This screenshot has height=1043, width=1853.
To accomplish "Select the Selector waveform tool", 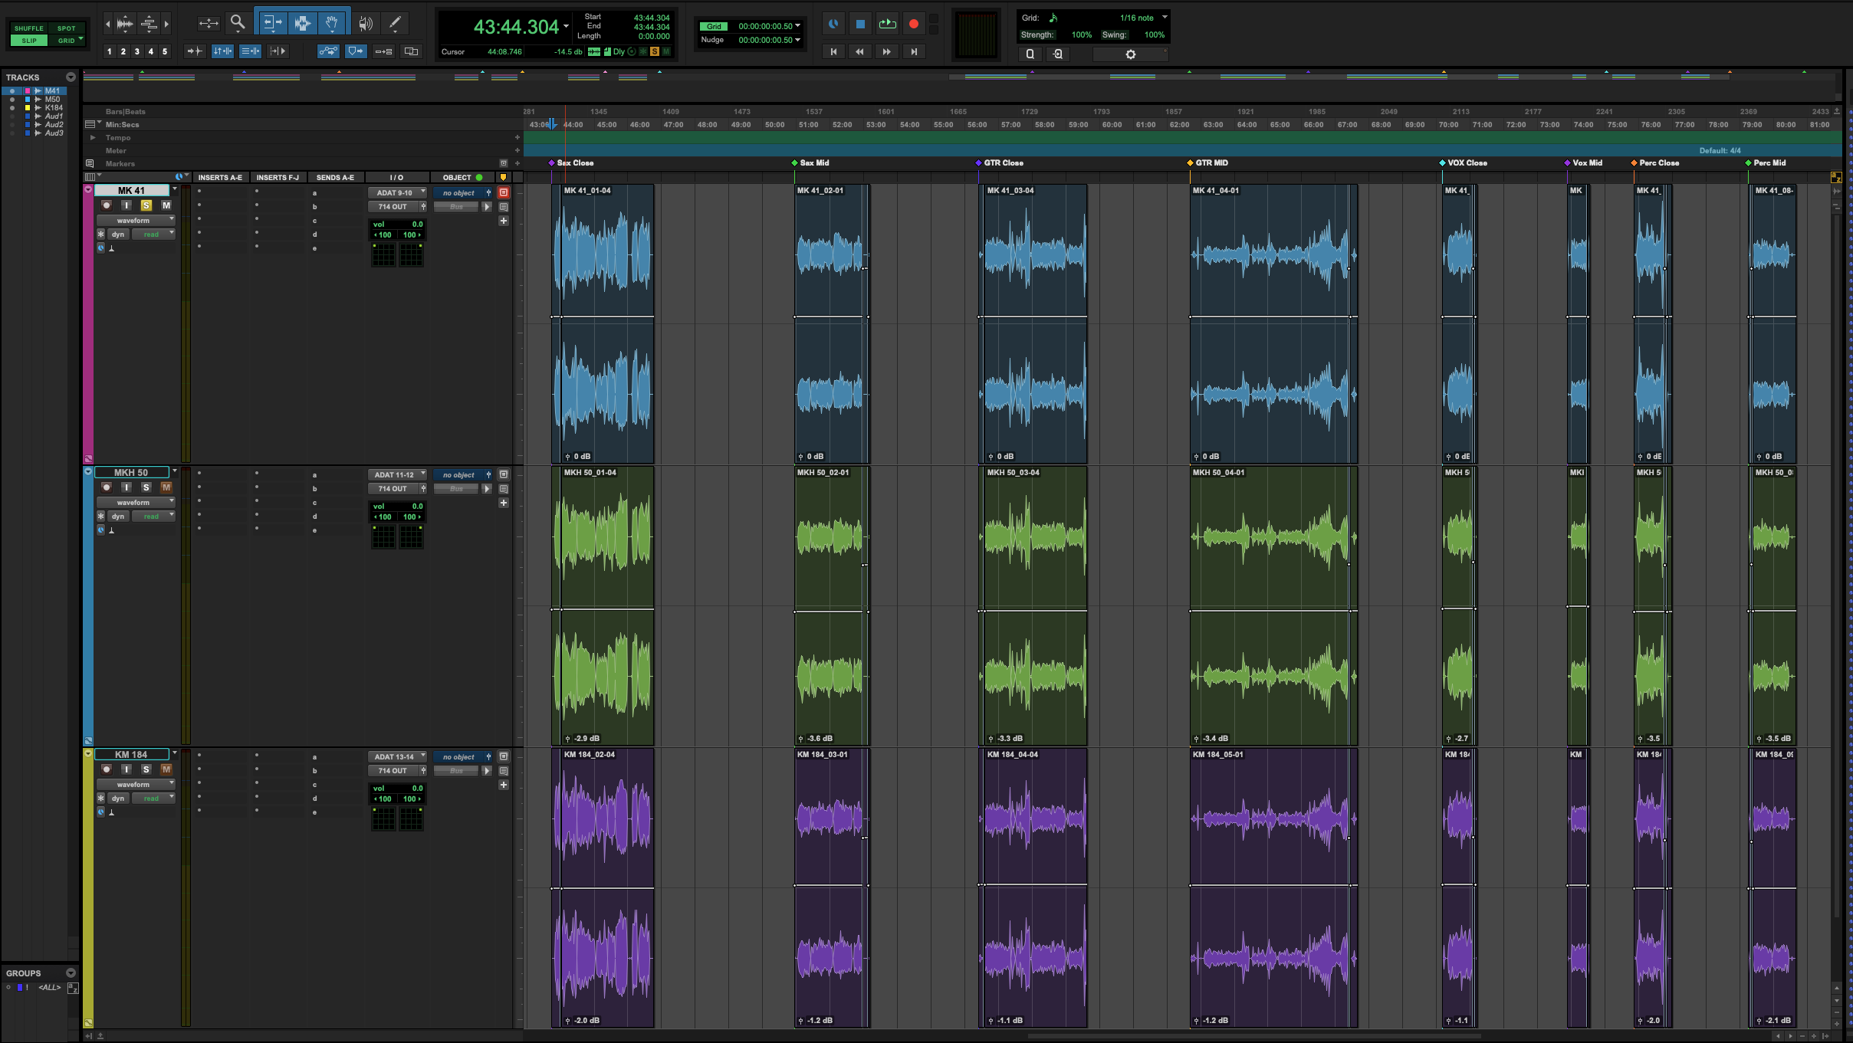I will coord(302,23).
